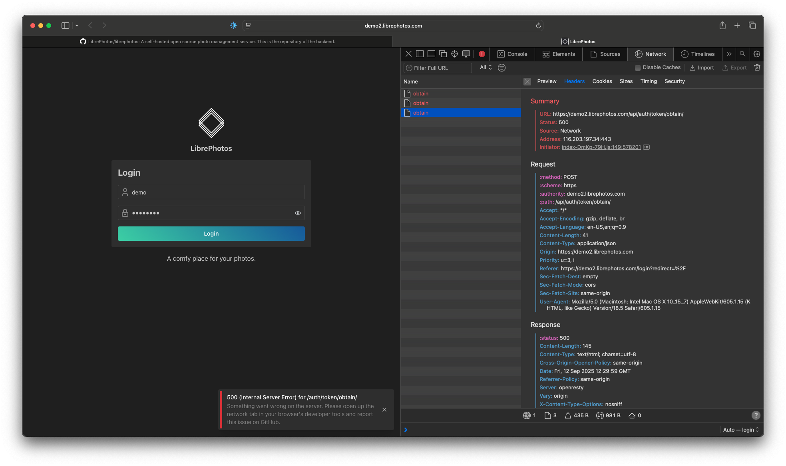The height and width of the screenshot is (466, 786).
Task: Toggle grouping filter circle icon
Action: click(x=501, y=68)
